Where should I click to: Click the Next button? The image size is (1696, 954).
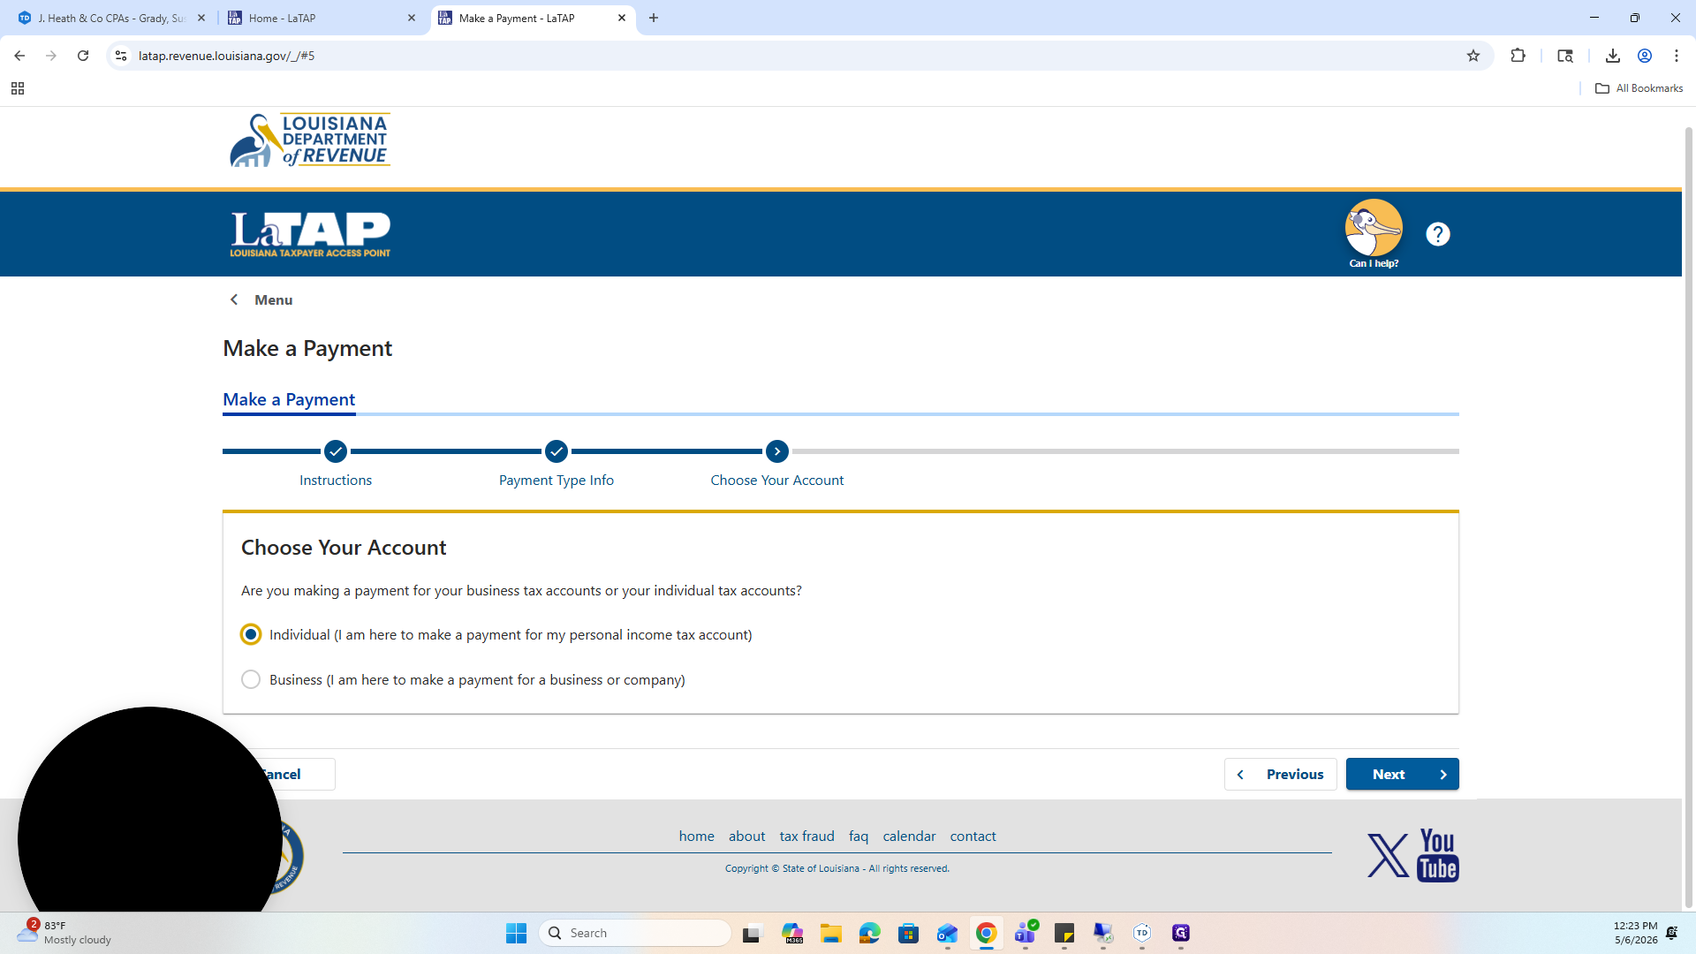[x=1402, y=774]
